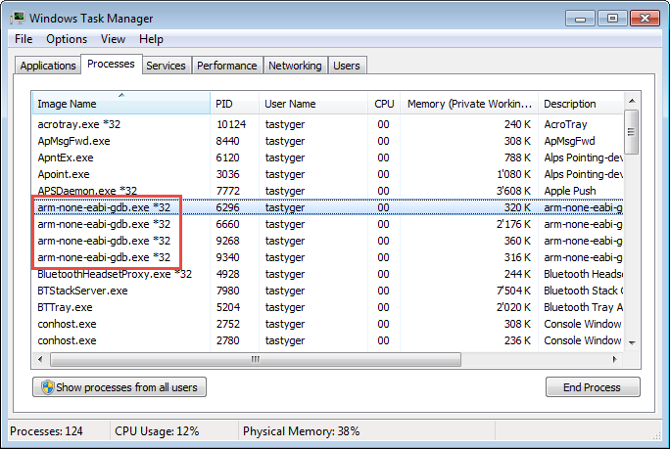Click the vertical scrollbar thumb
The image size is (670, 449).
[x=632, y=132]
